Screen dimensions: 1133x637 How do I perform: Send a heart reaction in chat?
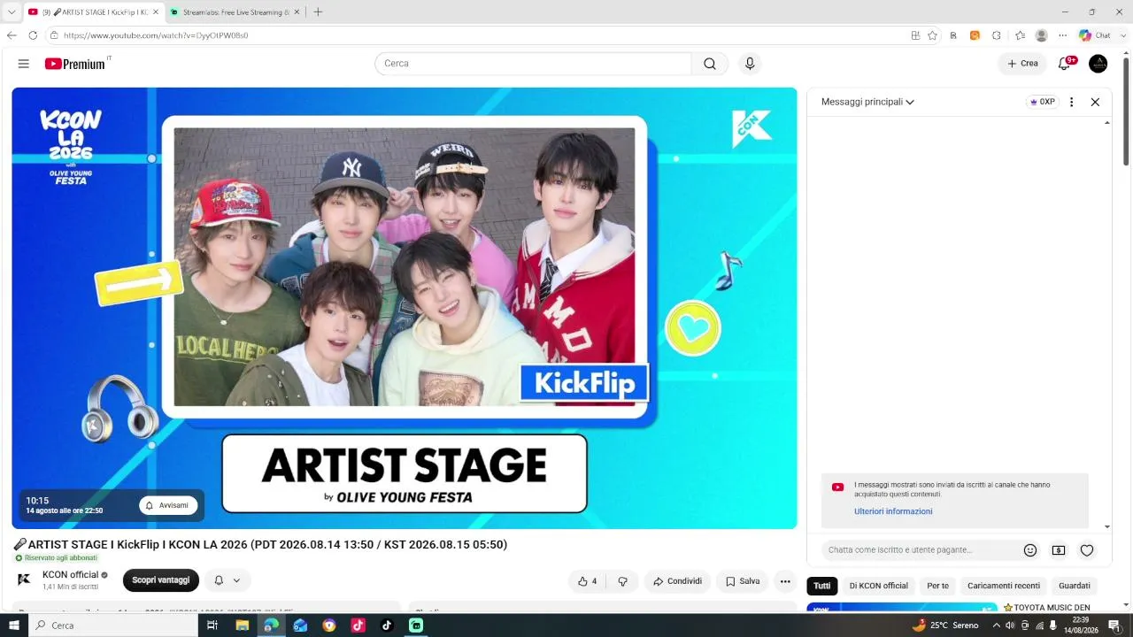point(1087,550)
